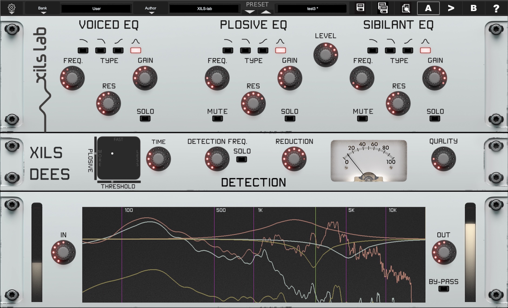Save the current preset with disk icon
The width and height of the screenshot is (508, 308).
click(360, 8)
